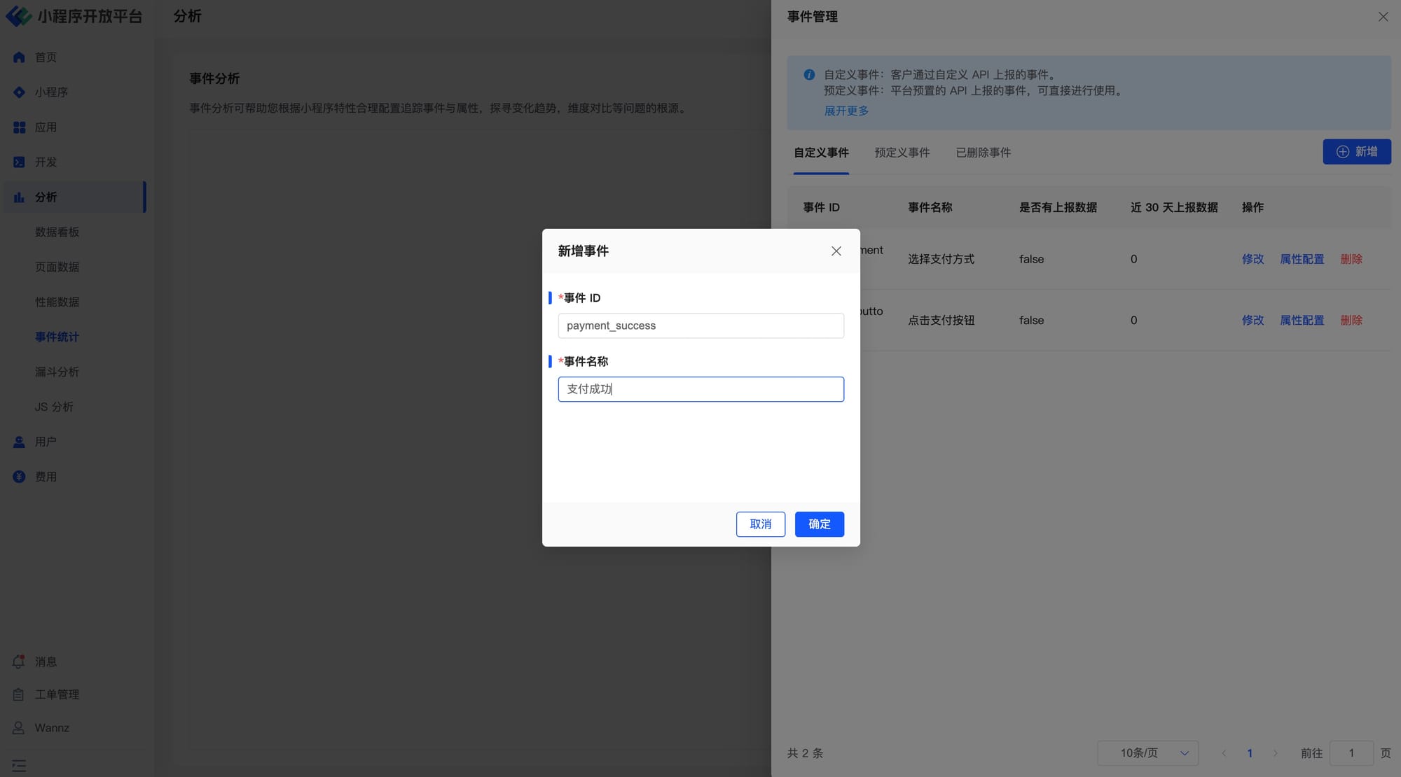
Task: Switch to 预定义事件 tab
Action: point(902,153)
